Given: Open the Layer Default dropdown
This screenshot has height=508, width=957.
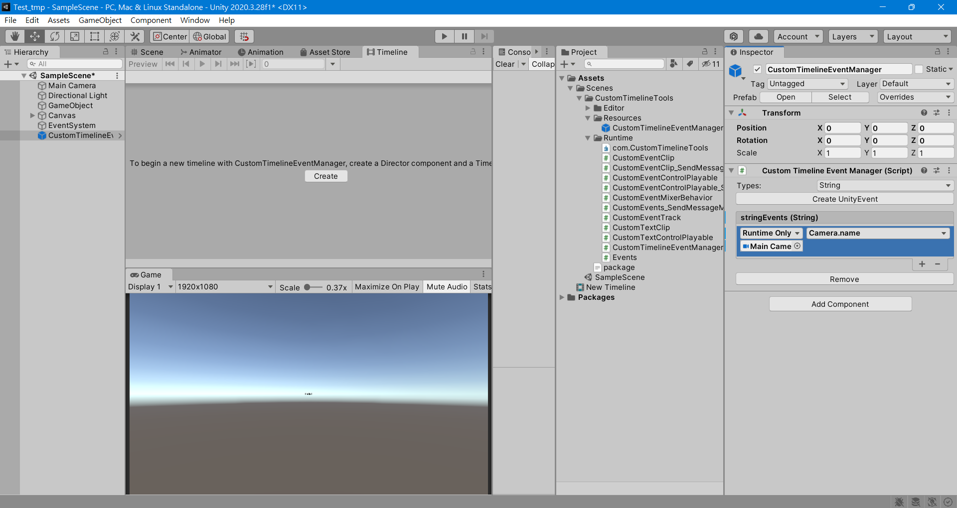Looking at the screenshot, I should (917, 84).
